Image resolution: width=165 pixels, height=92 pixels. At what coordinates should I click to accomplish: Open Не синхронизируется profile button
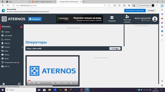[x=145, y=5]
